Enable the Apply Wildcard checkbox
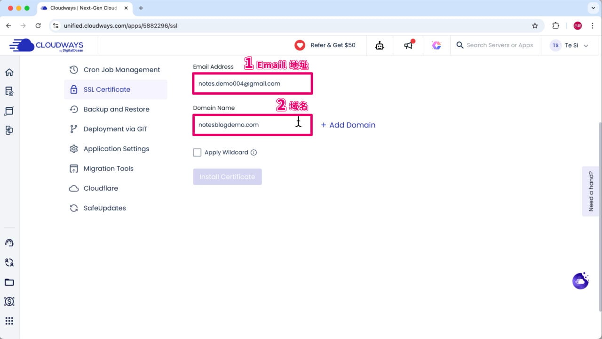Screen dimensions: 602x339 pyautogui.click(x=198, y=153)
